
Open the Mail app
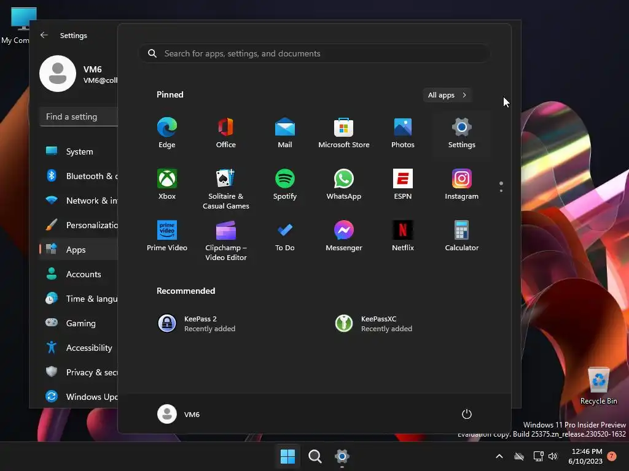[285, 133]
